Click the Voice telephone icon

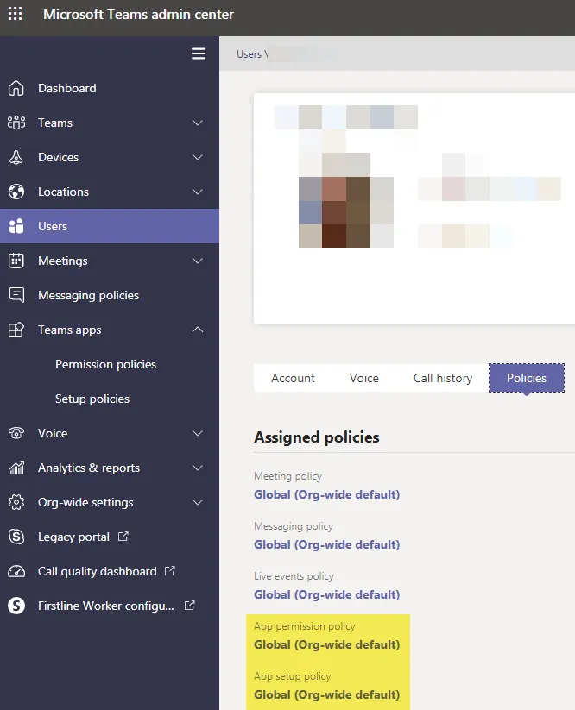16,433
